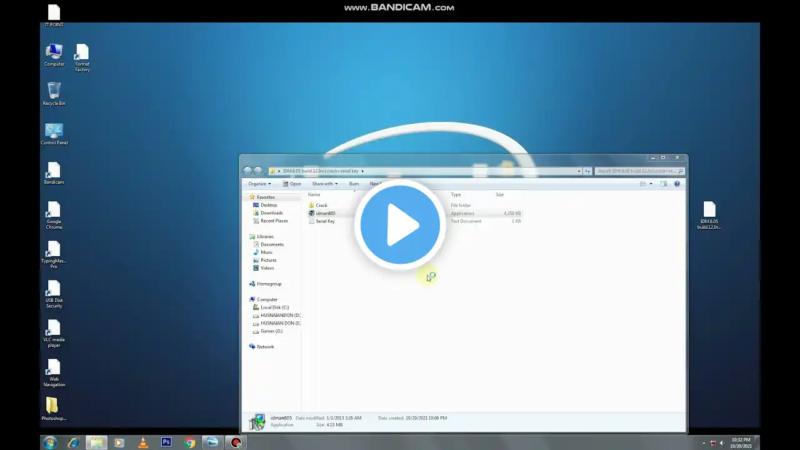Open Control Panel desktop icon

pyautogui.click(x=54, y=134)
